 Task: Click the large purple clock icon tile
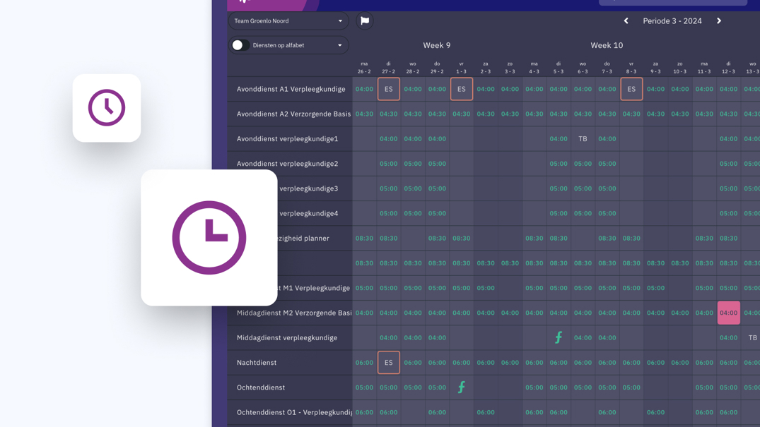(209, 238)
